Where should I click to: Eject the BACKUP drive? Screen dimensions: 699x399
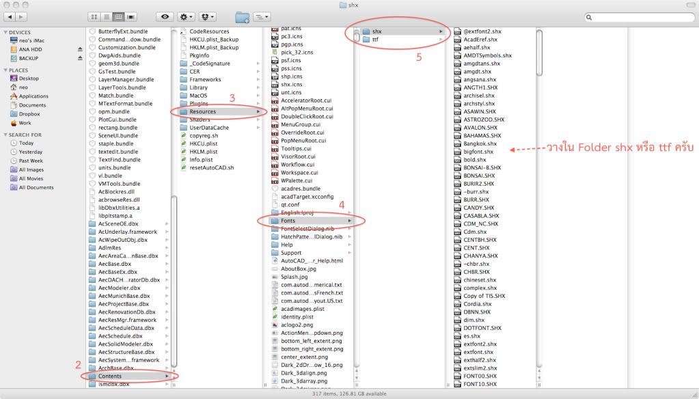pyautogui.click(x=80, y=58)
